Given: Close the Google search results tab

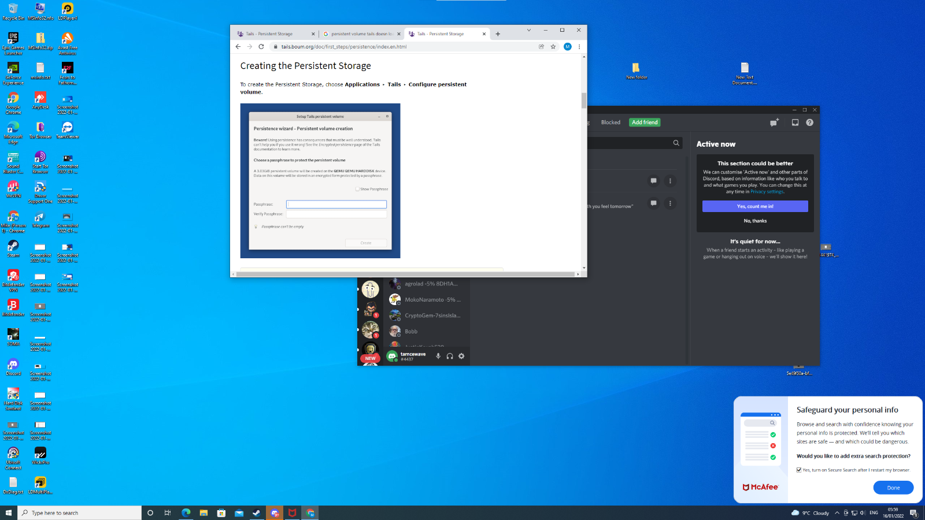Looking at the screenshot, I should [399, 34].
